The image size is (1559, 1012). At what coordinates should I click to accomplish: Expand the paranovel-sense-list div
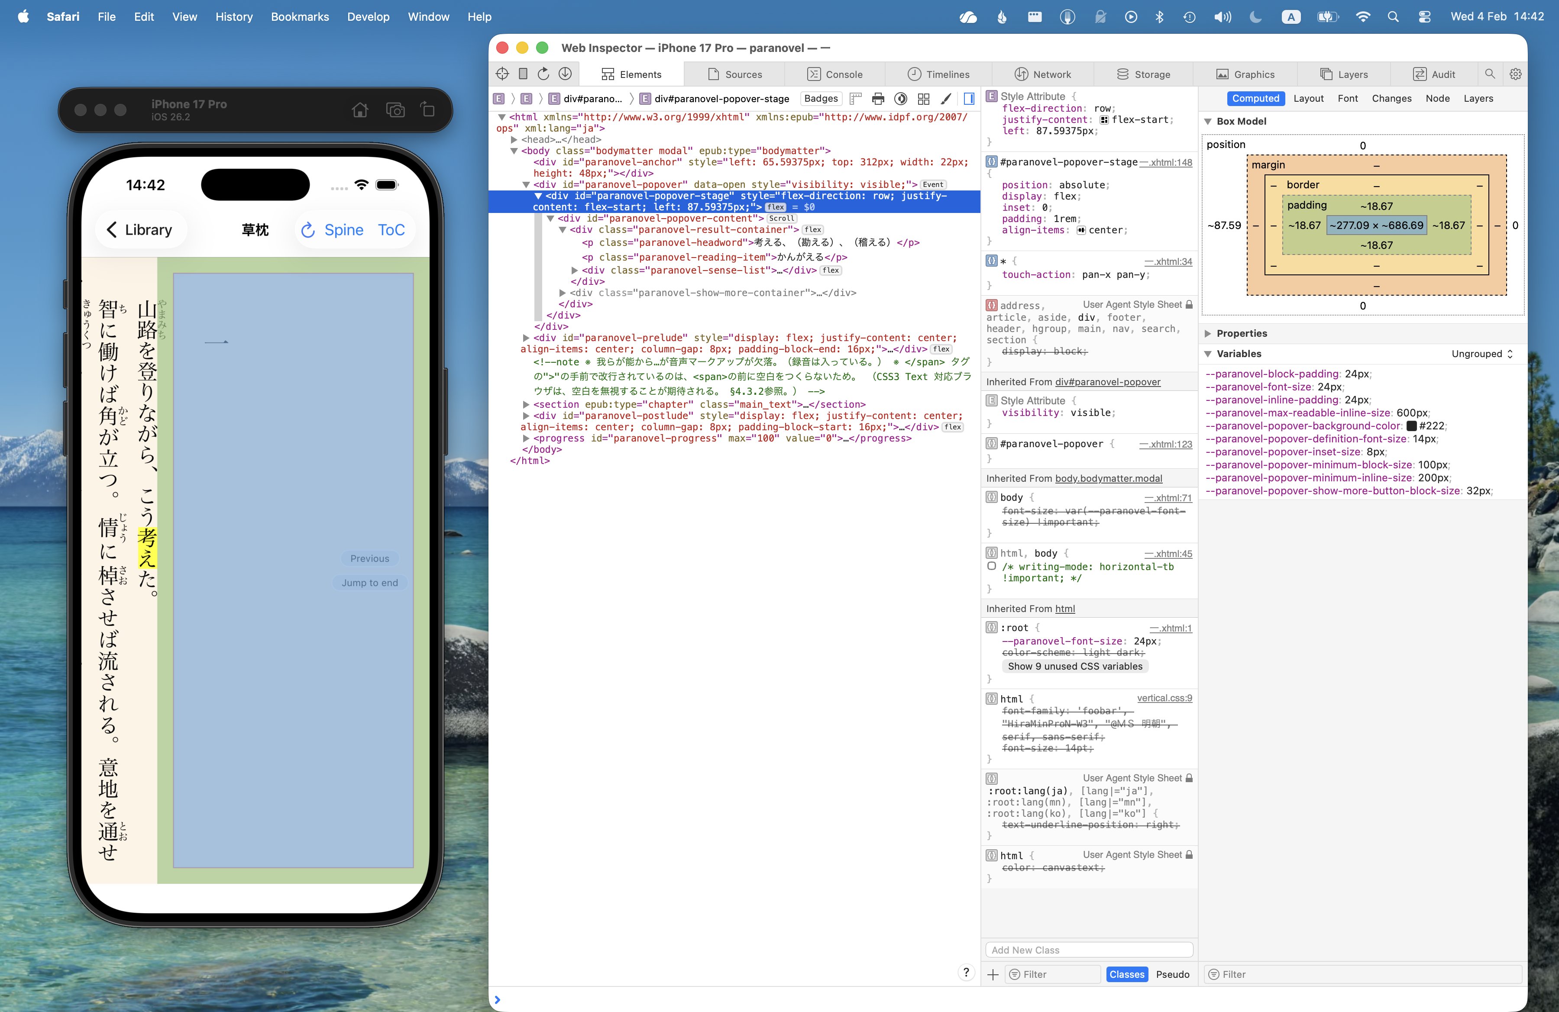[575, 271]
